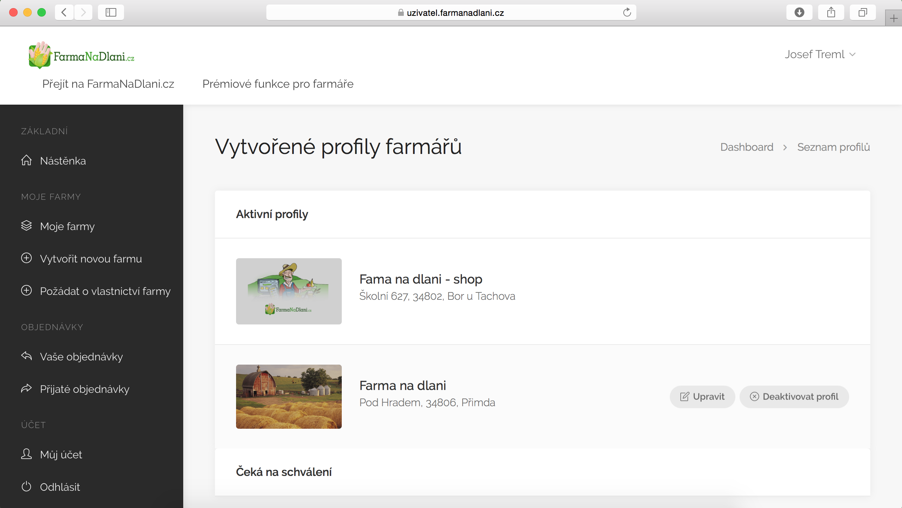902x508 pixels.
Task: Click the power icon to Odhlásit
Action: click(x=26, y=487)
